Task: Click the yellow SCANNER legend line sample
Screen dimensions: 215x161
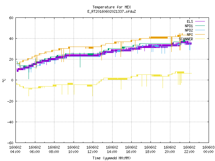Action: 200,39
